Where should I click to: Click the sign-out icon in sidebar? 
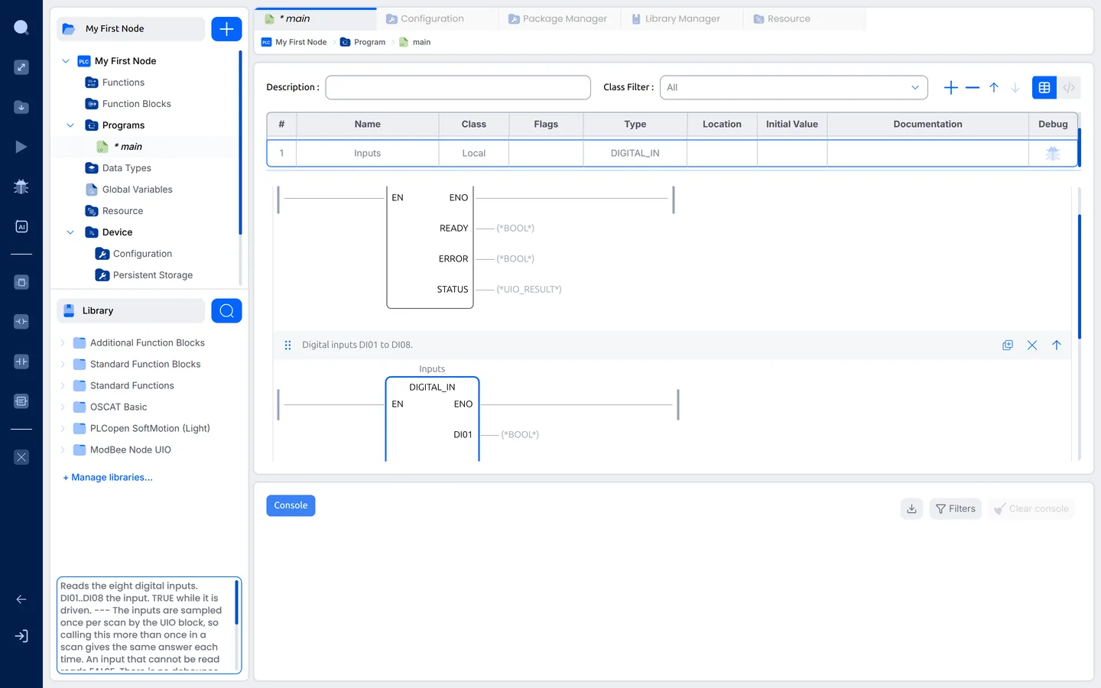pos(21,636)
